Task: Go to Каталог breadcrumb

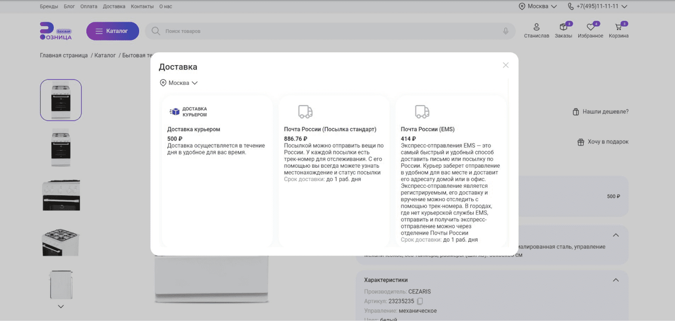Action: [105, 55]
